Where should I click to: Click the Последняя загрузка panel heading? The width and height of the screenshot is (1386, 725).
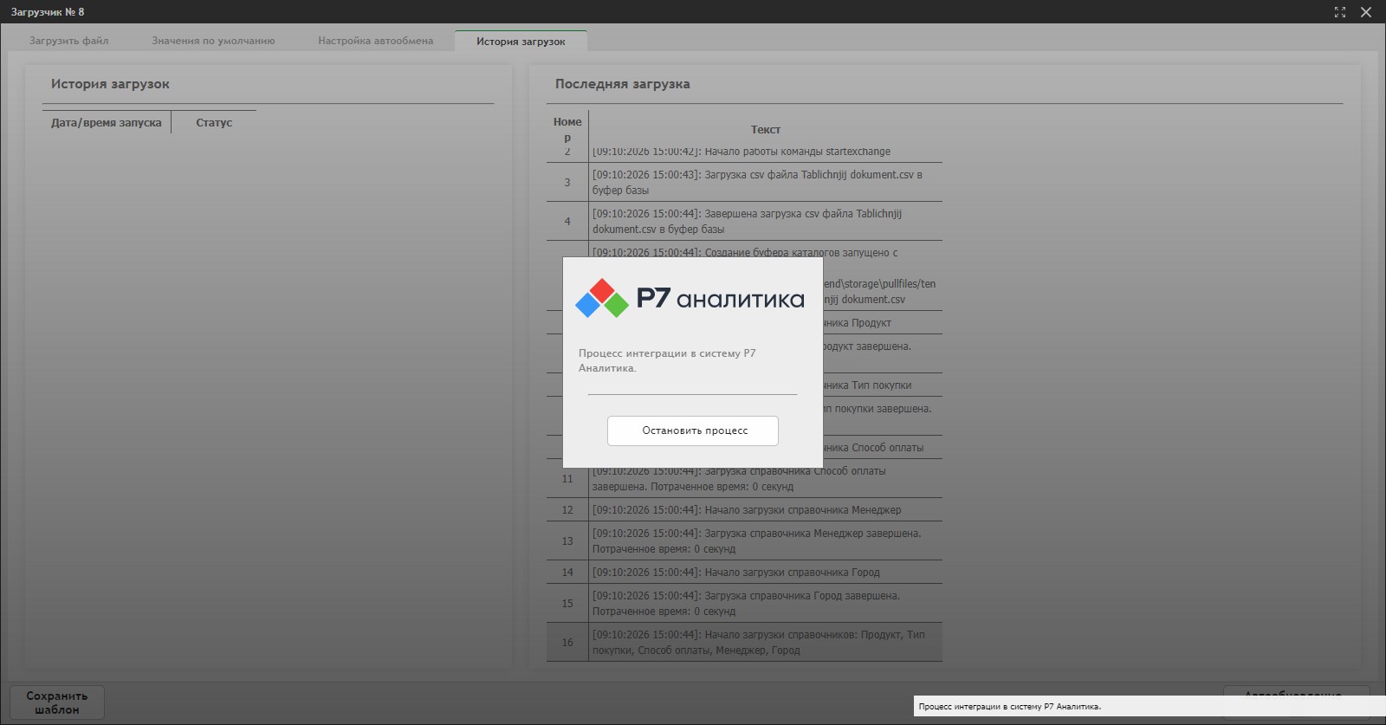point(622,84)
